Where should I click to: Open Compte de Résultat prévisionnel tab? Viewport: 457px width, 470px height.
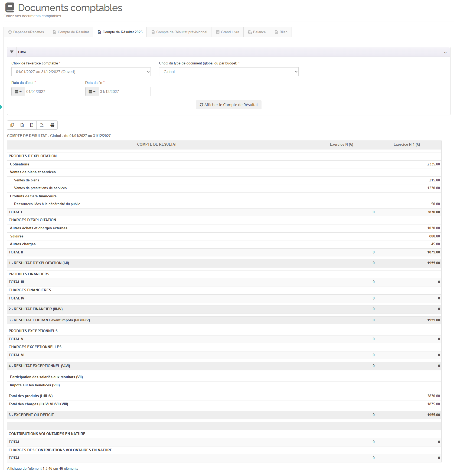(x=179, y=32)
